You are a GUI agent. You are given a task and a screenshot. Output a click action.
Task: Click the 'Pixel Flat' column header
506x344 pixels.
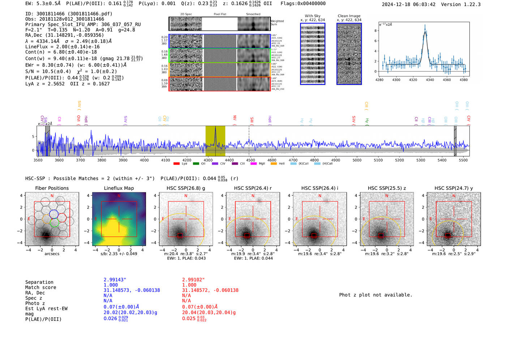220,14
